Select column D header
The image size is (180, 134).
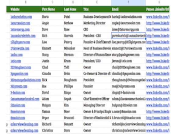[x=73, y=2]
